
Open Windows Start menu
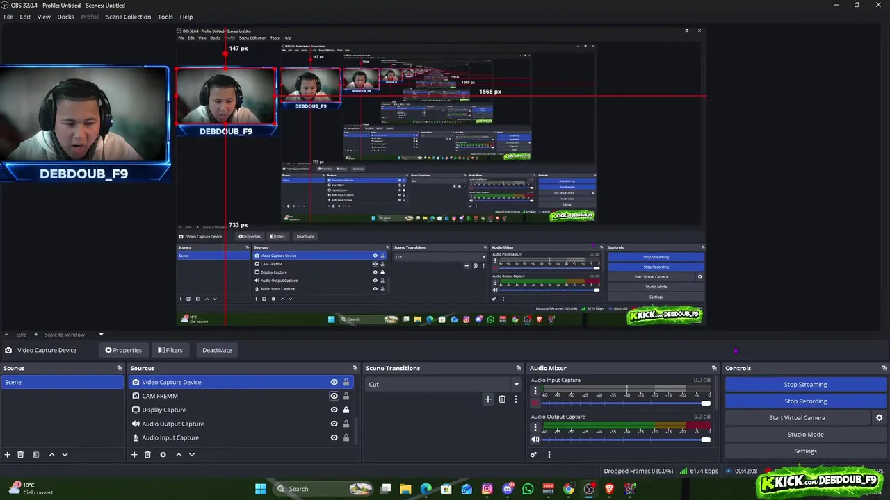pyautogui.click(x=261, y=489)
